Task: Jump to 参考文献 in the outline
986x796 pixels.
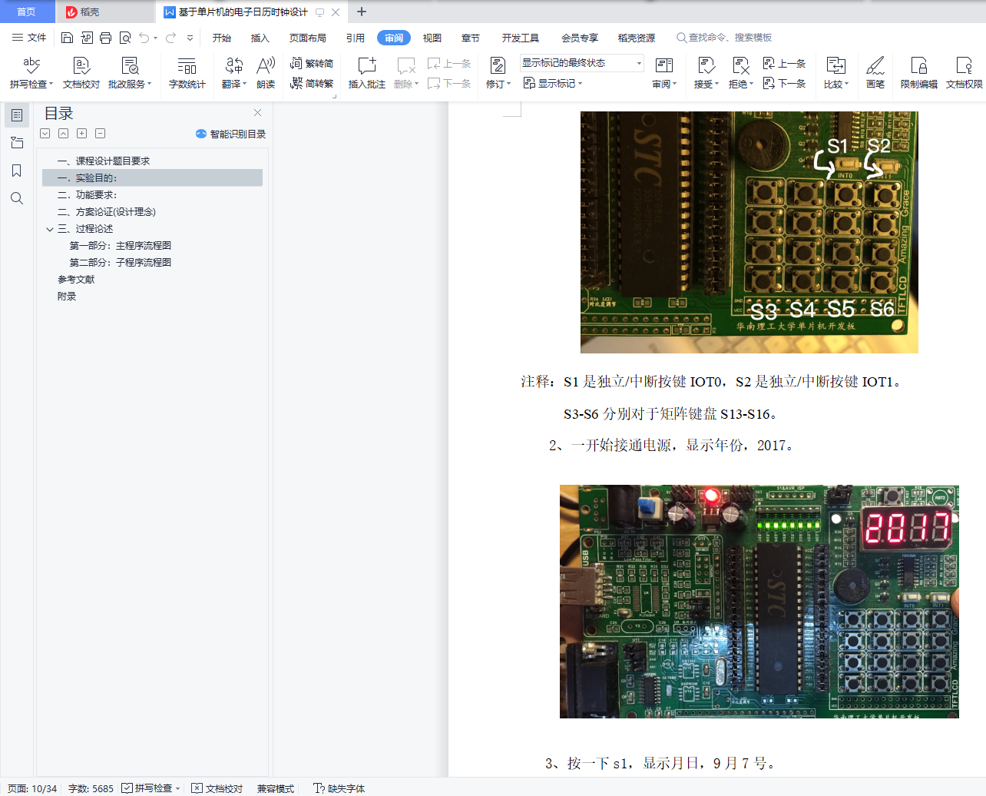Action: tap(76, 280)
